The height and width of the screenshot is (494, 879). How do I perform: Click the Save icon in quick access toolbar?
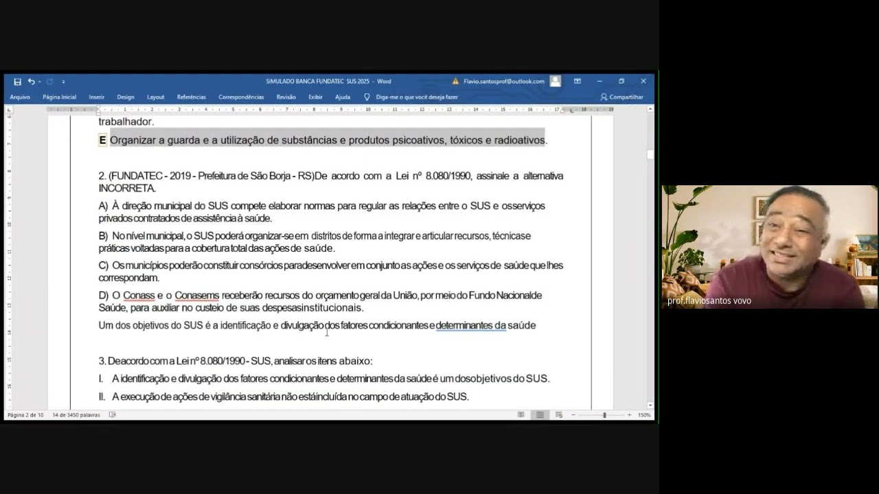(x=17, y=82)
